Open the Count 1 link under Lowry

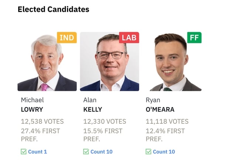tap(37, 151)
